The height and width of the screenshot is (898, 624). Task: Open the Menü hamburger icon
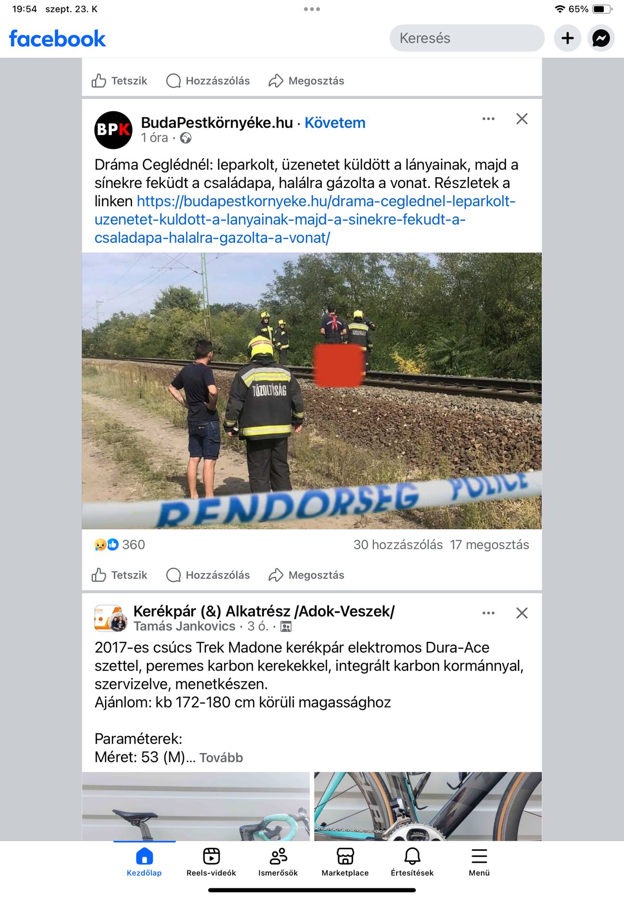479,862
